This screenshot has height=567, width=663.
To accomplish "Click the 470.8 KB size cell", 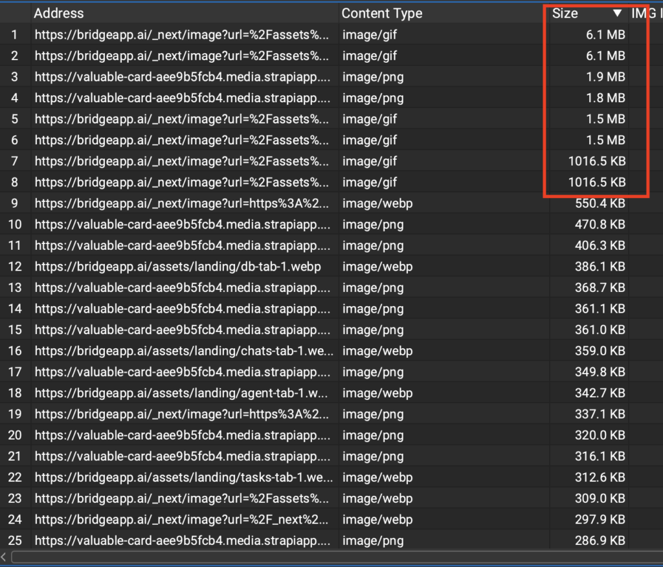I will (x=600, y=225).
